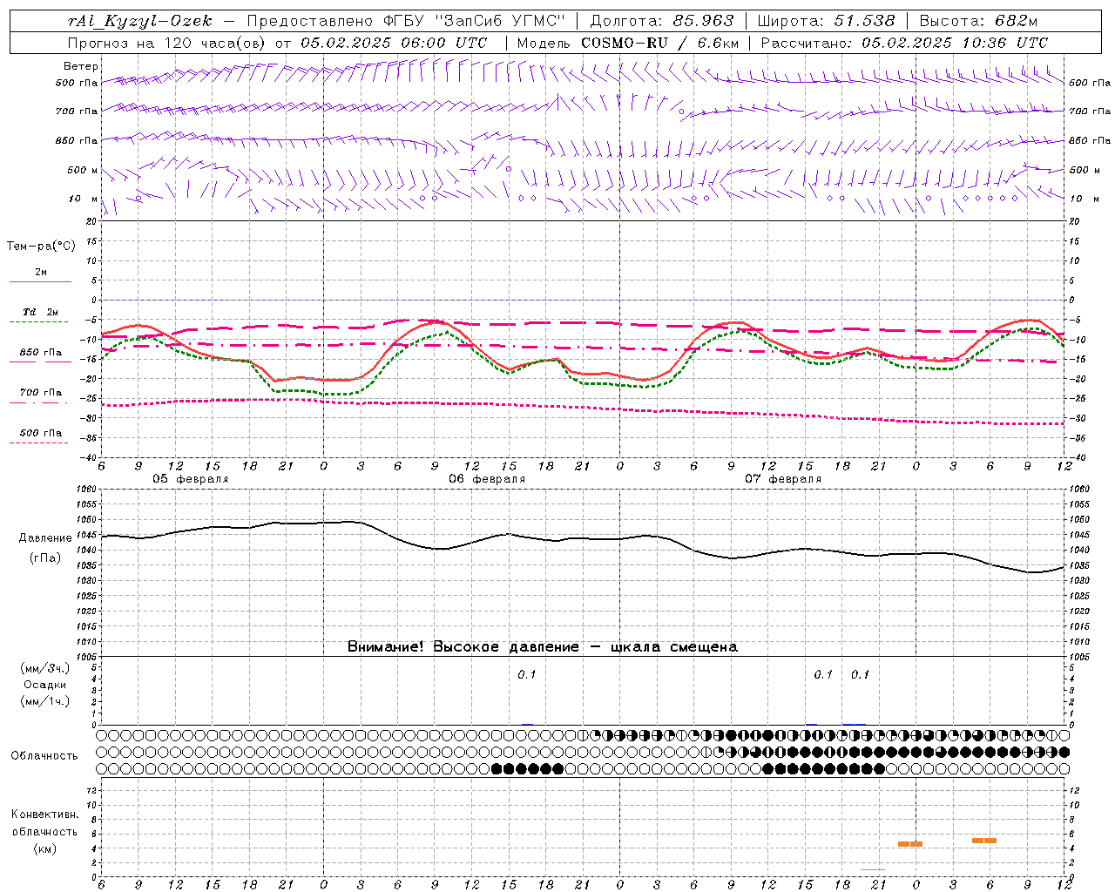
Task: Select the 700 гПа temperature legend entry
Action: [40, 393]
